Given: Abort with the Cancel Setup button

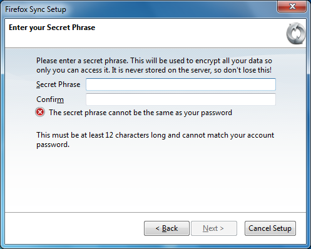Looking at the screenshot, I should click(x=270, y=228).
